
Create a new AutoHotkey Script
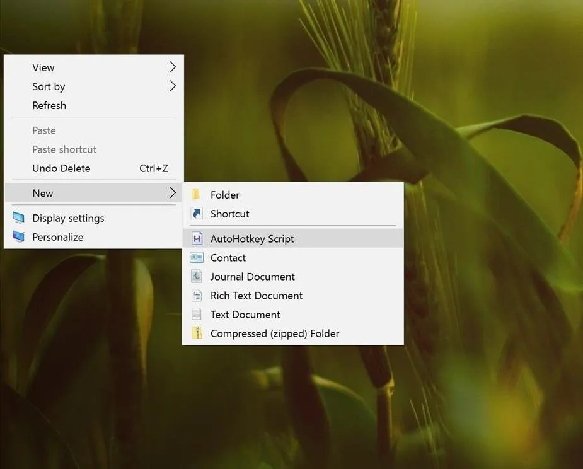tap(293, 238)
